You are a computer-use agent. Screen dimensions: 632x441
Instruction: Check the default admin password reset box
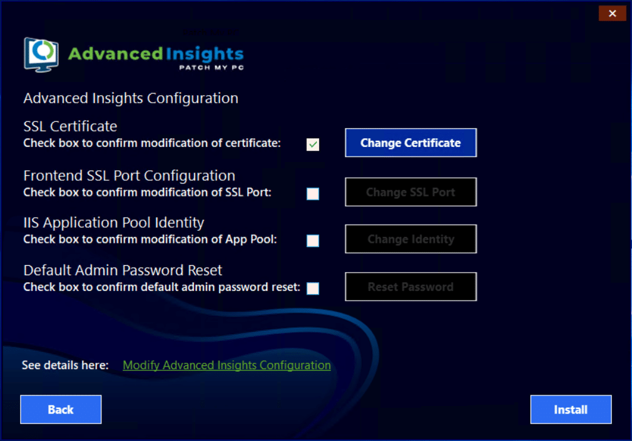tap(313, 288)
